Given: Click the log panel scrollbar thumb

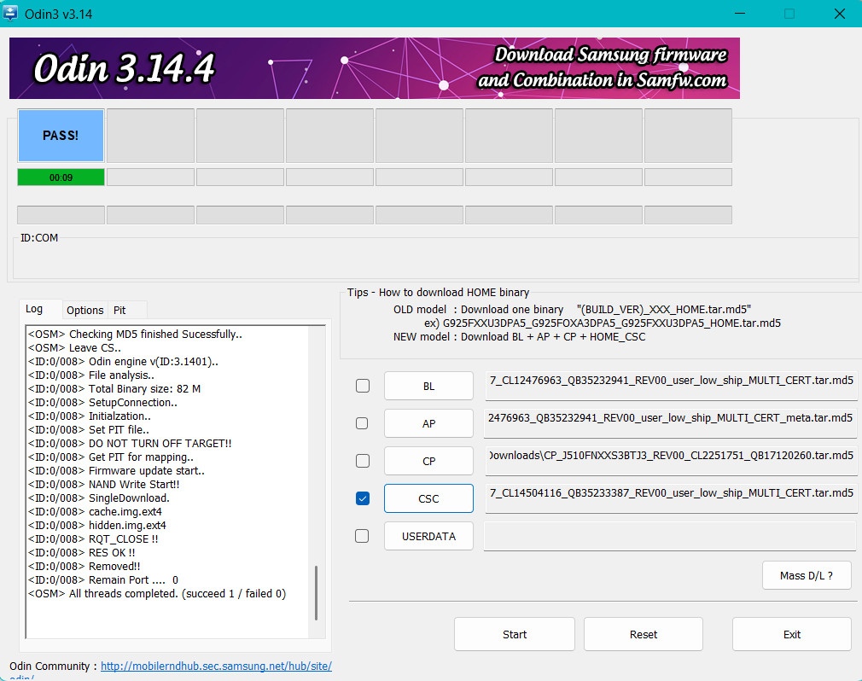Looking at the screenshot, I should click(316, 593).
